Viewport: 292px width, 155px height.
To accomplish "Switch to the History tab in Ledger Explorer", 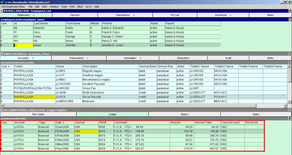I will (x=184, y=114).
